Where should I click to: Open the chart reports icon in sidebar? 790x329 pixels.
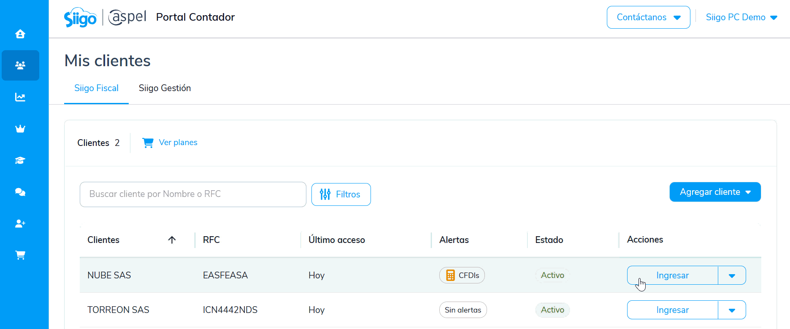pos(20,97)
